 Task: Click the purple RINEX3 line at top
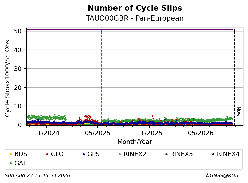130,29
